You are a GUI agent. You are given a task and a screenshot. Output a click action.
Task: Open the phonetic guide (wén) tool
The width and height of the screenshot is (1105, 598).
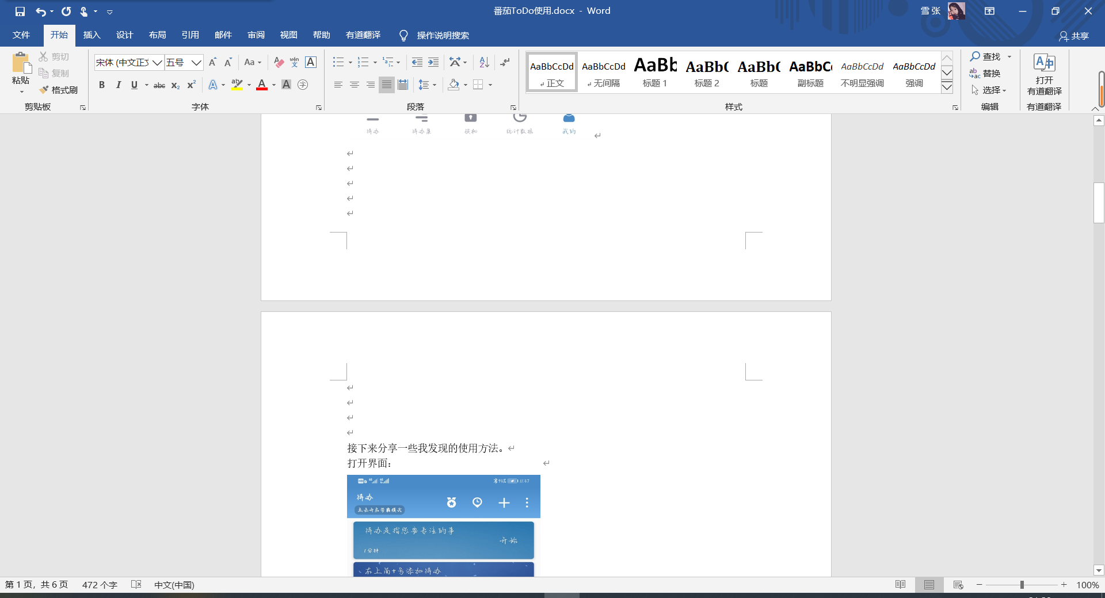(295, 62)
